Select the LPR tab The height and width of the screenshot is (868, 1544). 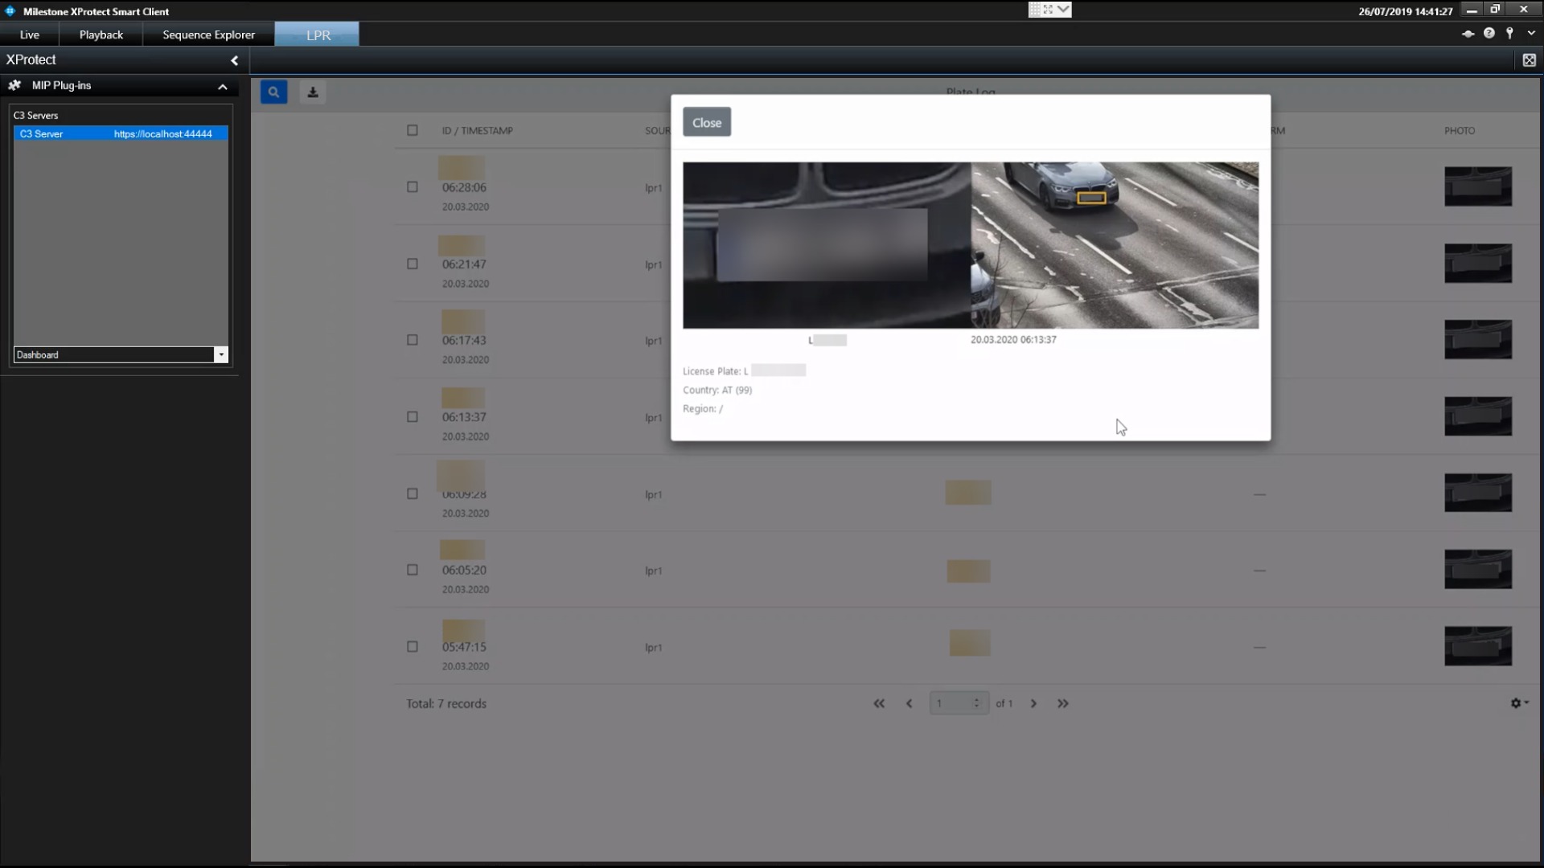[318, 35]
